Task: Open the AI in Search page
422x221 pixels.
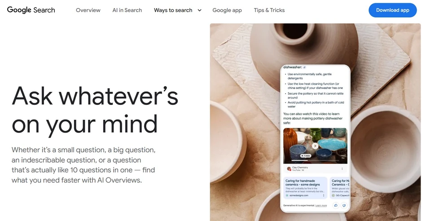Action: [127, 10]
